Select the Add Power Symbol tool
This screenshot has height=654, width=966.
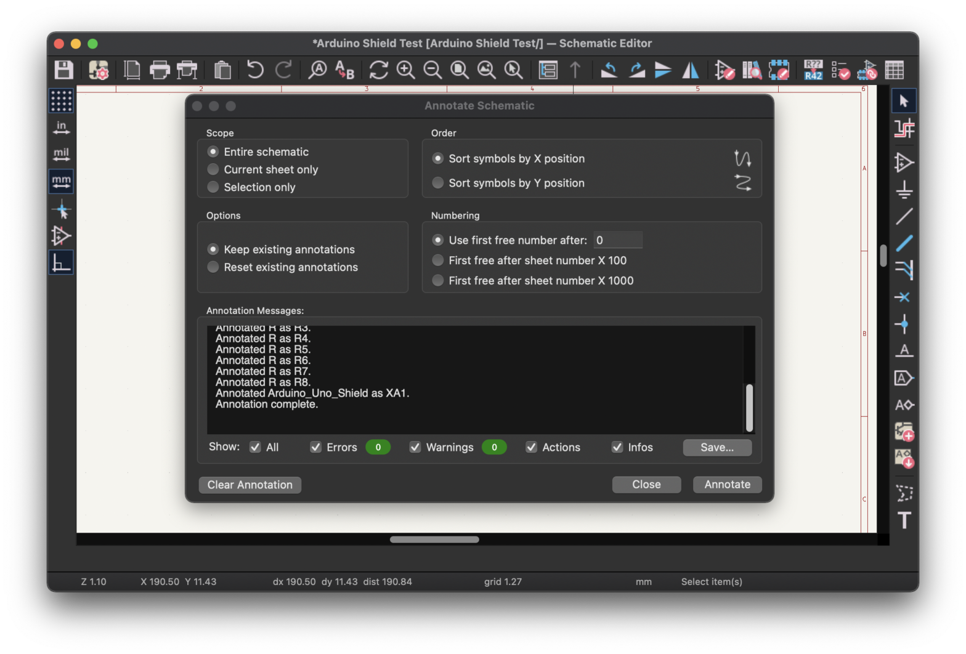[904, 190]
